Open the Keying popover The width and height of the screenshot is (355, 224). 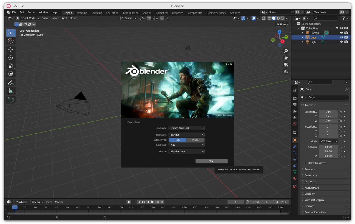(37, 202)
